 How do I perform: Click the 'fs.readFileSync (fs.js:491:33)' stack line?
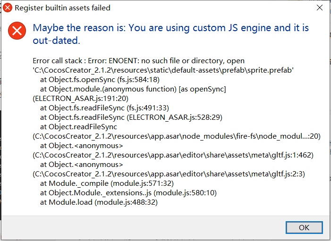(104, 108)
